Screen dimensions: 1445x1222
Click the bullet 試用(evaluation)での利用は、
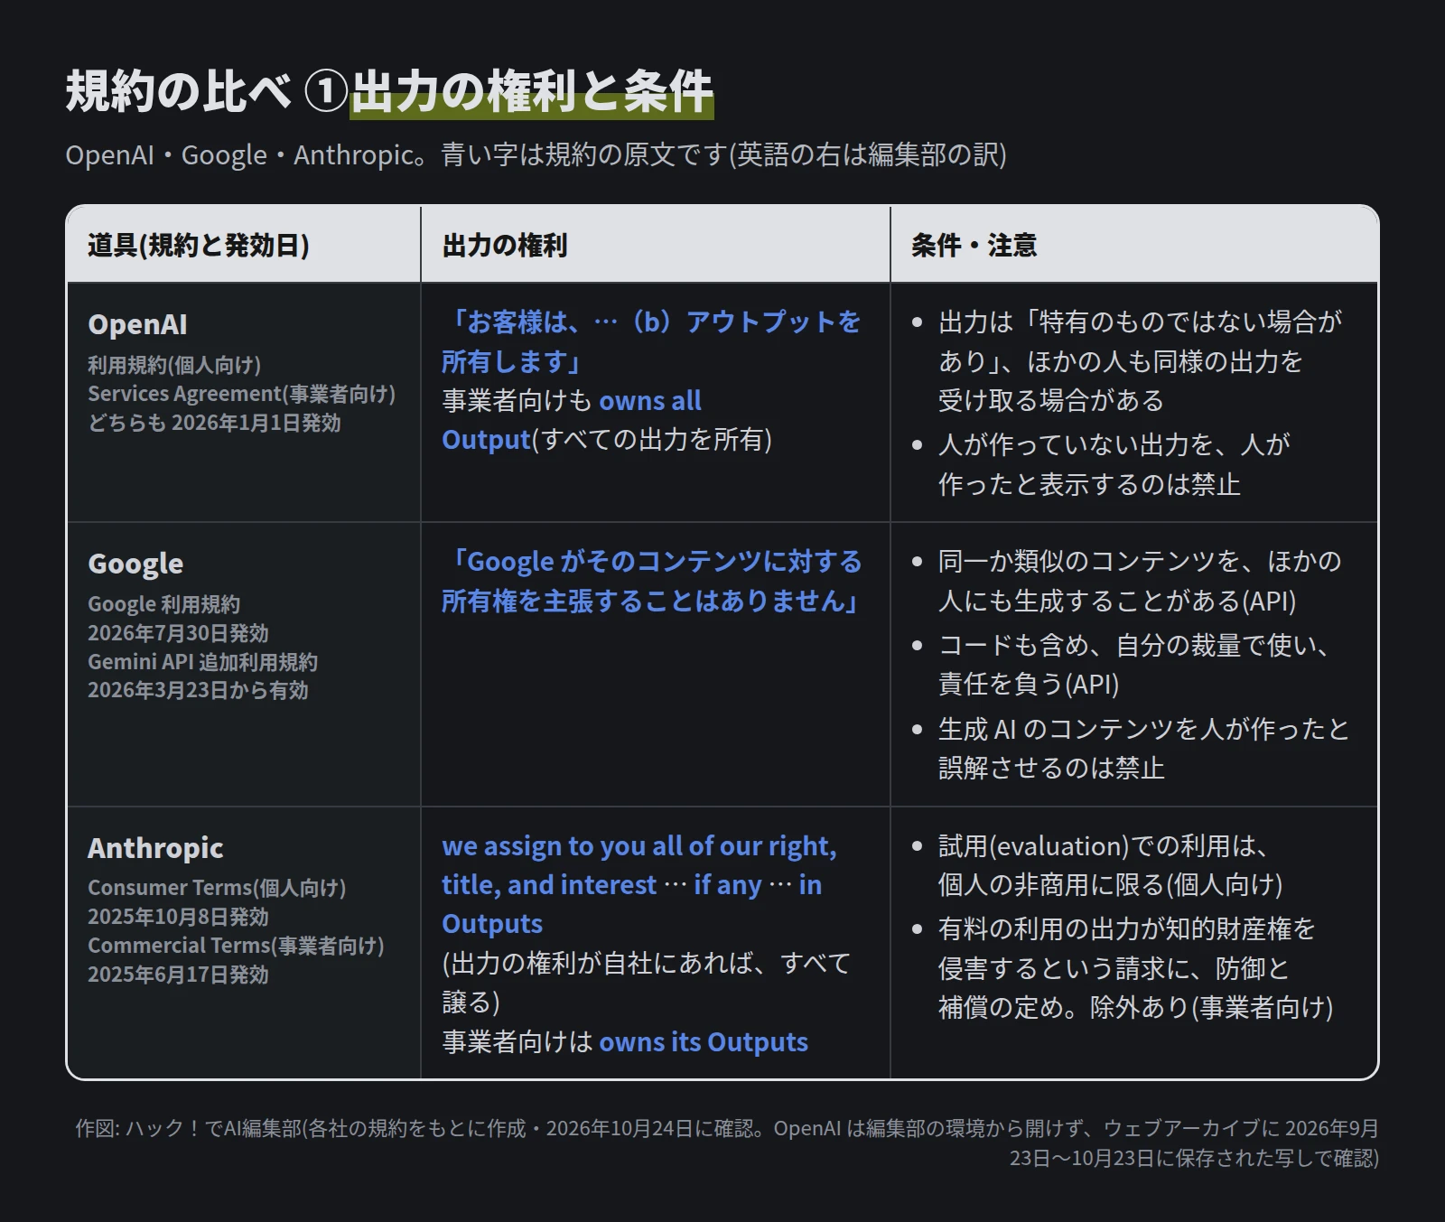point(1105,846)
